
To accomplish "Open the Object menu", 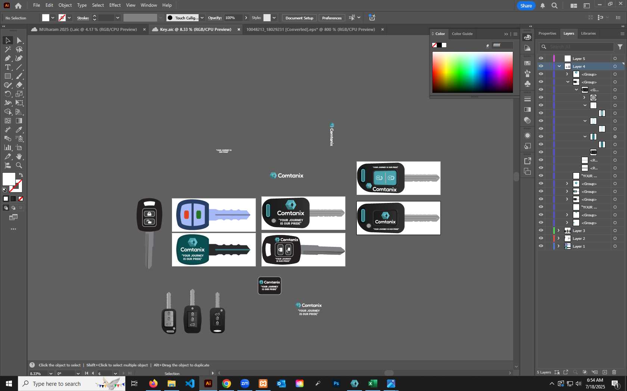I will (x=65, y=5).
